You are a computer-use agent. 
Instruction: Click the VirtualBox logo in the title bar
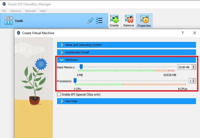[x=4, y=4]
